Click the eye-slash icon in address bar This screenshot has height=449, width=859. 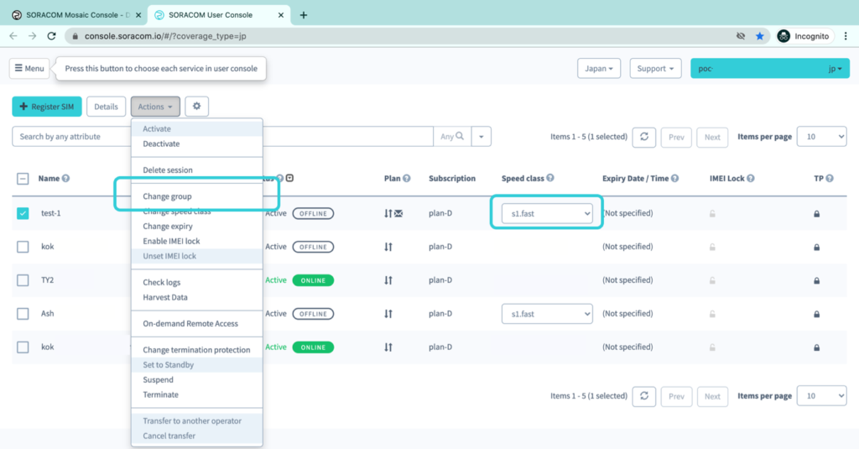coord(741,36)
